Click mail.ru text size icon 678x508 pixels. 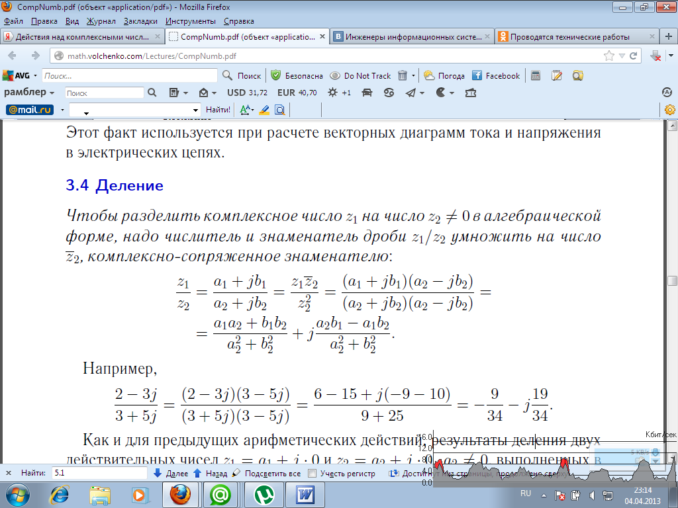(246, 110)
